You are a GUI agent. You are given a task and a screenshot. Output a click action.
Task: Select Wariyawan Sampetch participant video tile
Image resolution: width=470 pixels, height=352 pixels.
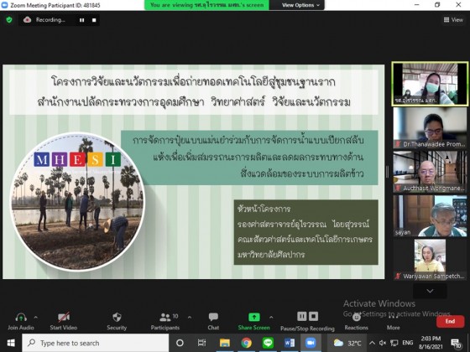(x=430, y=260)
